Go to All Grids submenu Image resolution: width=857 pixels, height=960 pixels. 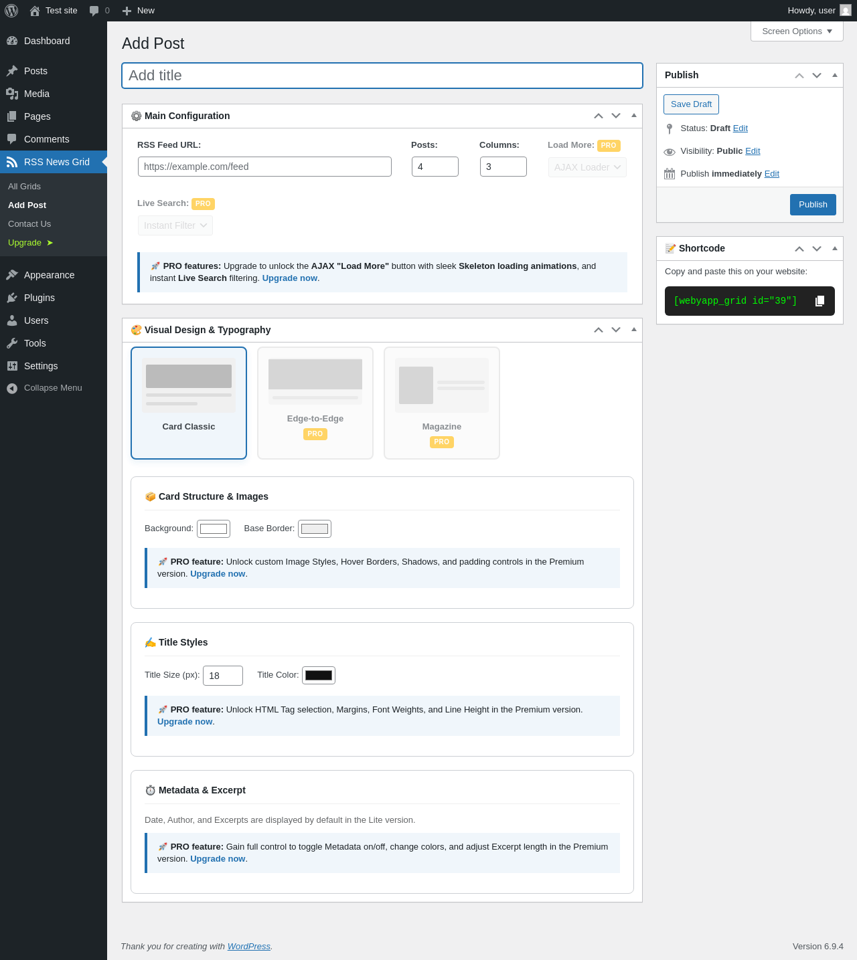tap(25, 187)
